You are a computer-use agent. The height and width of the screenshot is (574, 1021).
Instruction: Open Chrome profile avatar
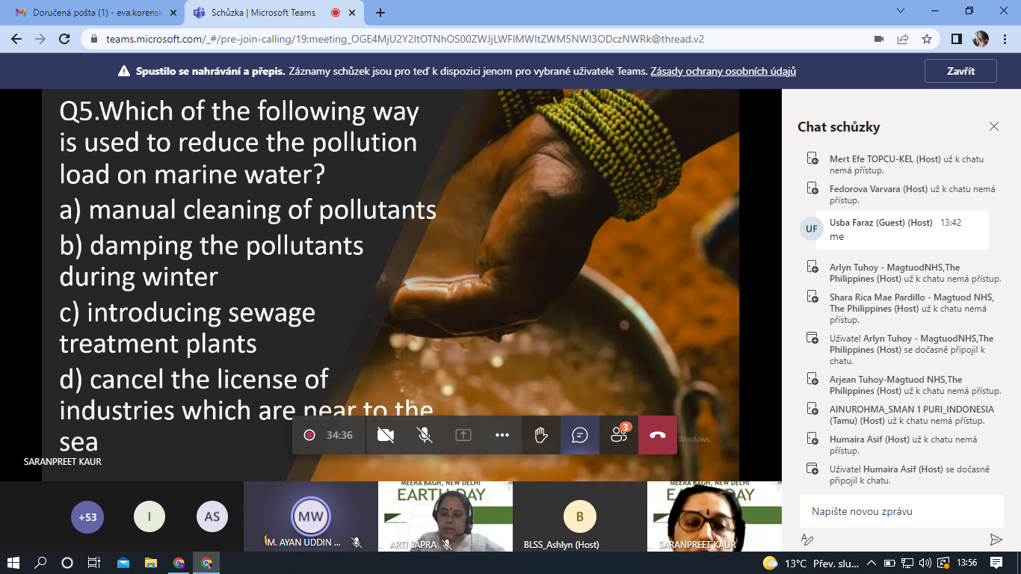click(981, 39)
